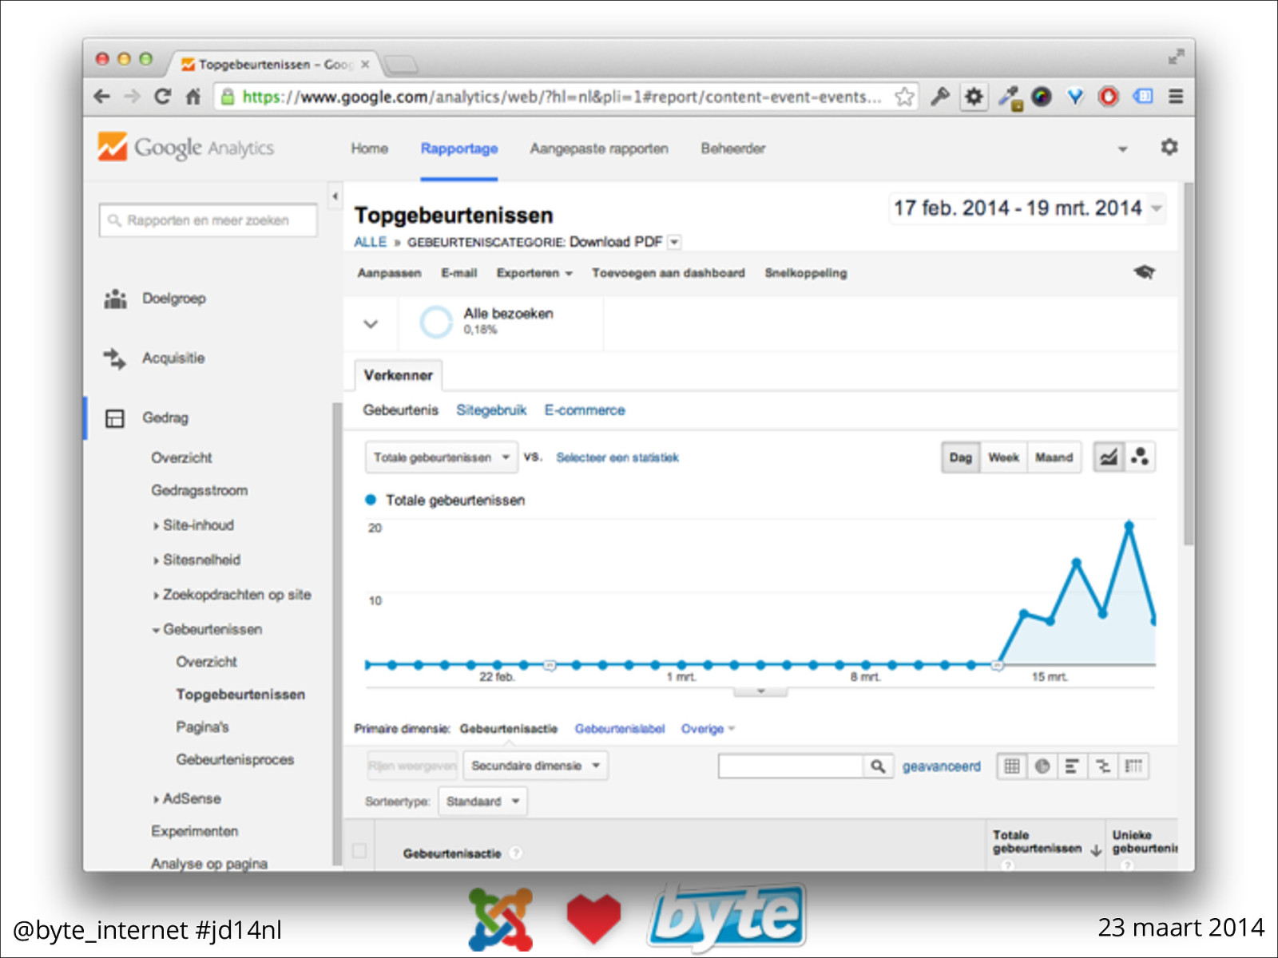Click the peak data point on chart
Viewport: 1278px width, 958px height.
[1129, 526]
